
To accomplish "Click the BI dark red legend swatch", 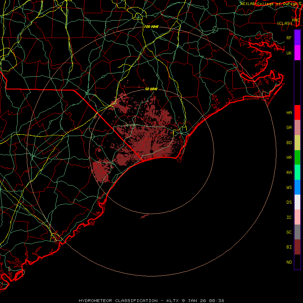I will (297, 247).
